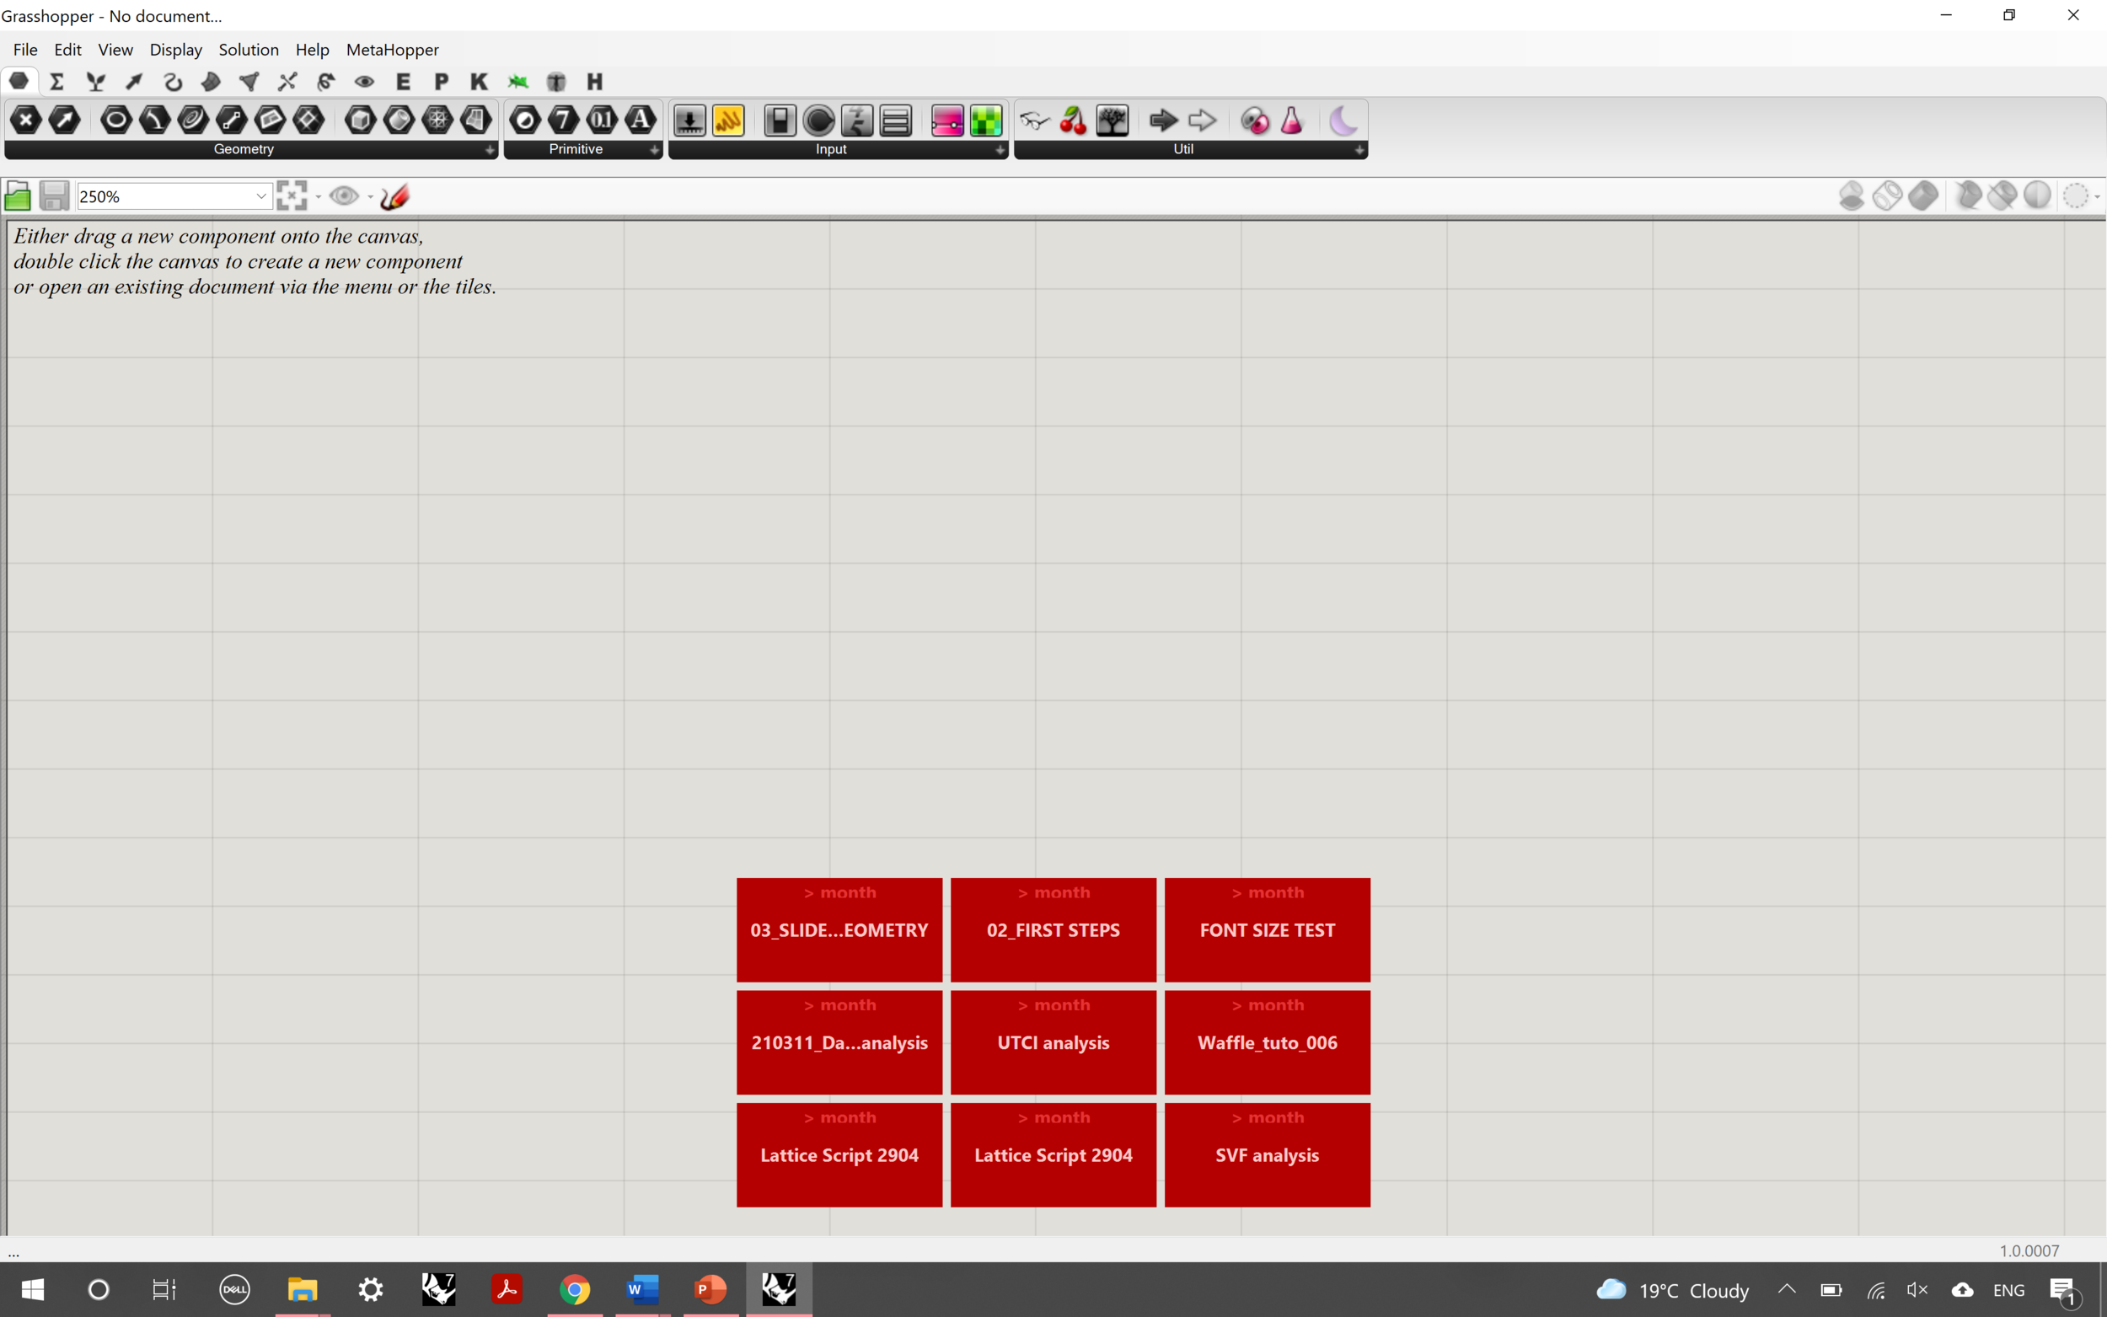Open the green folder to load a document

point(18,195)
